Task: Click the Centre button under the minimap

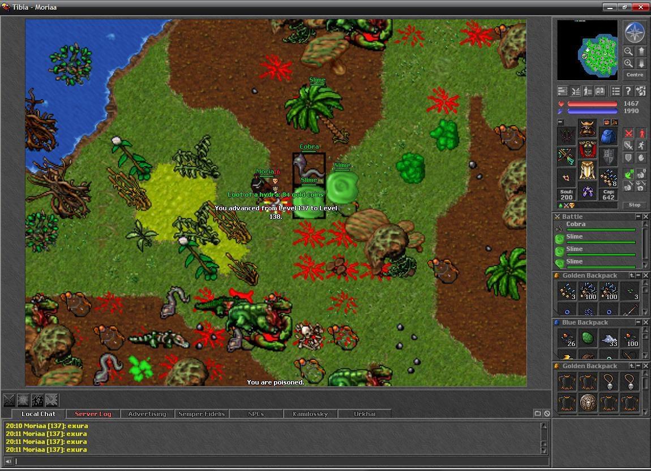Action: (635, 75)
